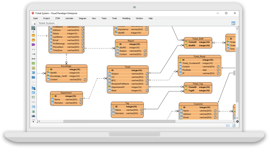Select the diagram overview tool in palette
This screenshot has height=148, width=269.
coord(33,93)
